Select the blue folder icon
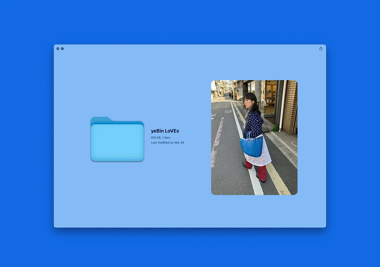 pyautogui.click(x=117, y=139)
